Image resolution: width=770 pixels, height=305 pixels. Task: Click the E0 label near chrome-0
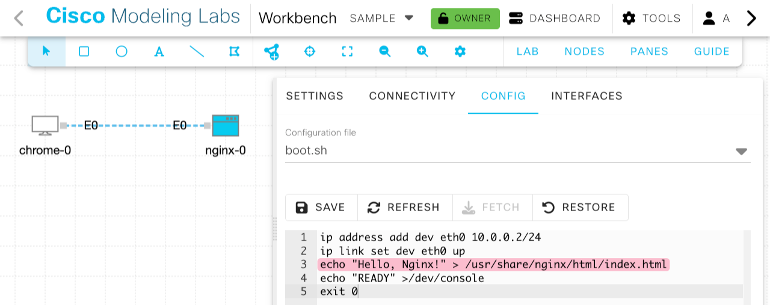pos(91,125)
